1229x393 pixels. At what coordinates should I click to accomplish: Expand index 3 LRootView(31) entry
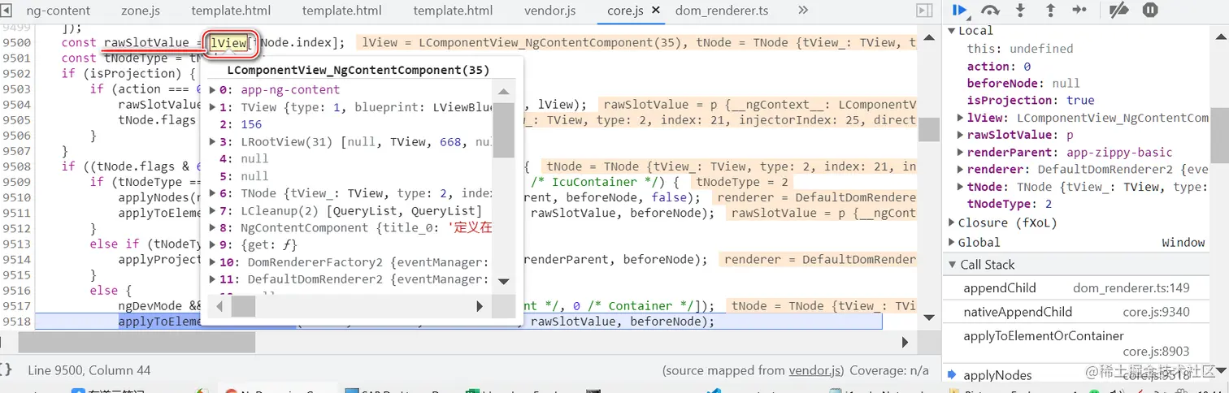(x=213, y=142)
